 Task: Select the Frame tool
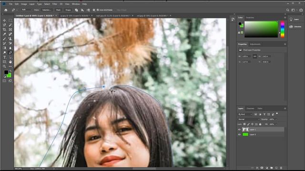coord(10,29)
